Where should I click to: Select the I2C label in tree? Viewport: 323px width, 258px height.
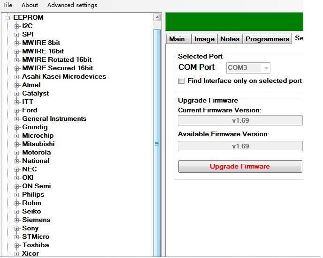27,26
